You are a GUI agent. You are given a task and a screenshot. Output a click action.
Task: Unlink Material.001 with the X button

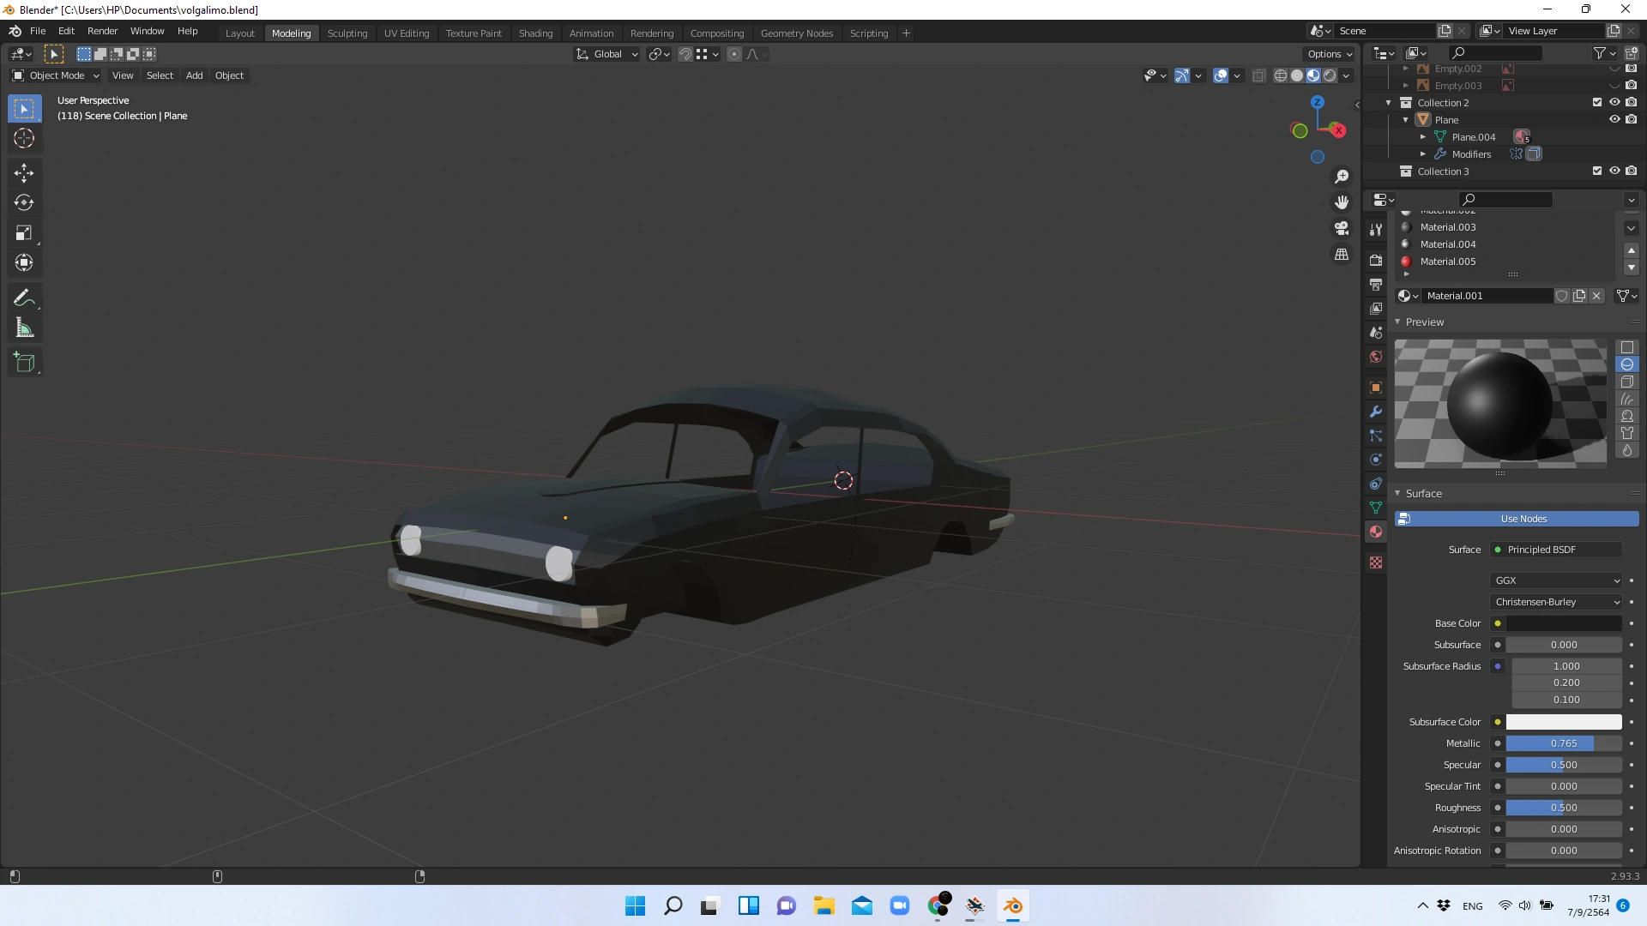[1597, 295]
